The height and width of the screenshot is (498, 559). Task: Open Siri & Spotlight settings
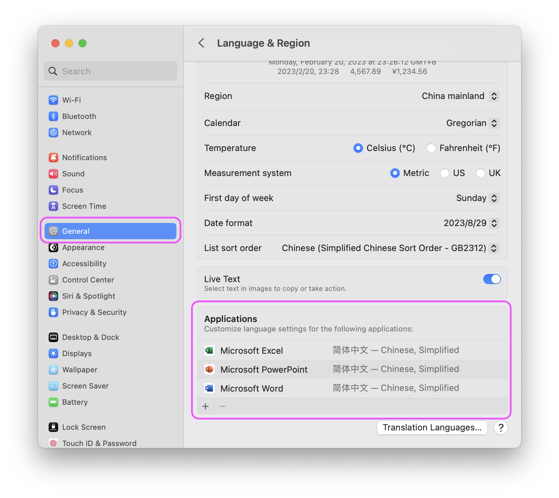pyautogui.click(x=88, y=296)
